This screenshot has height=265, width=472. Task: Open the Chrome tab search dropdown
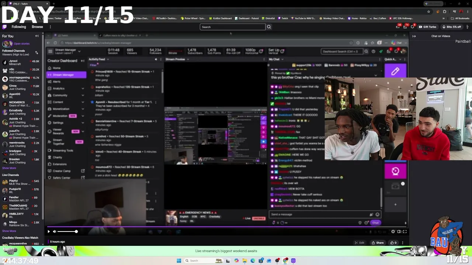[4, 4]
